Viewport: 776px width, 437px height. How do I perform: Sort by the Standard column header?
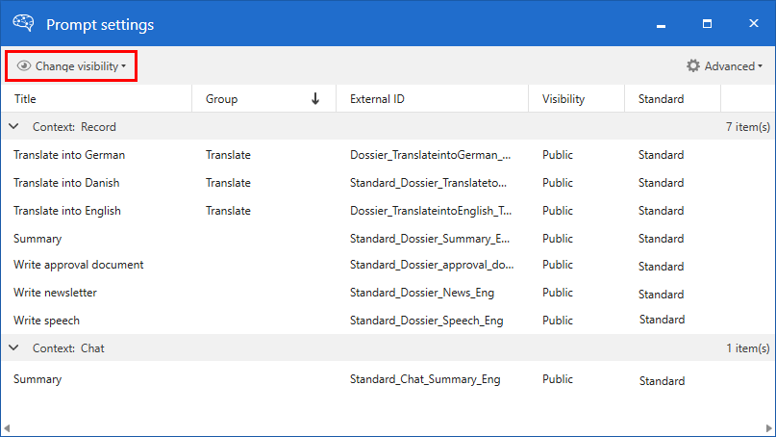pyautogui.click(x=672, y=98)
